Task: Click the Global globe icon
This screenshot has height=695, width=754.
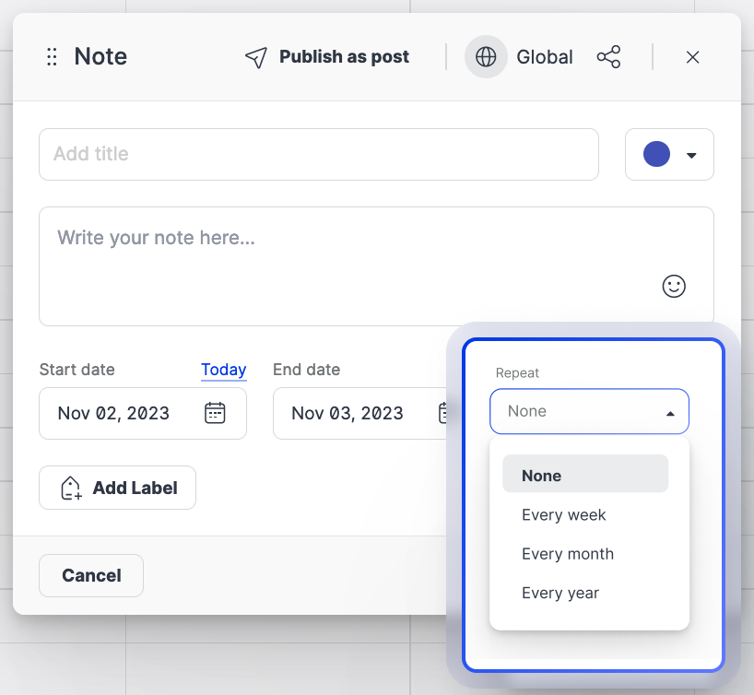Action: point(486,57)
